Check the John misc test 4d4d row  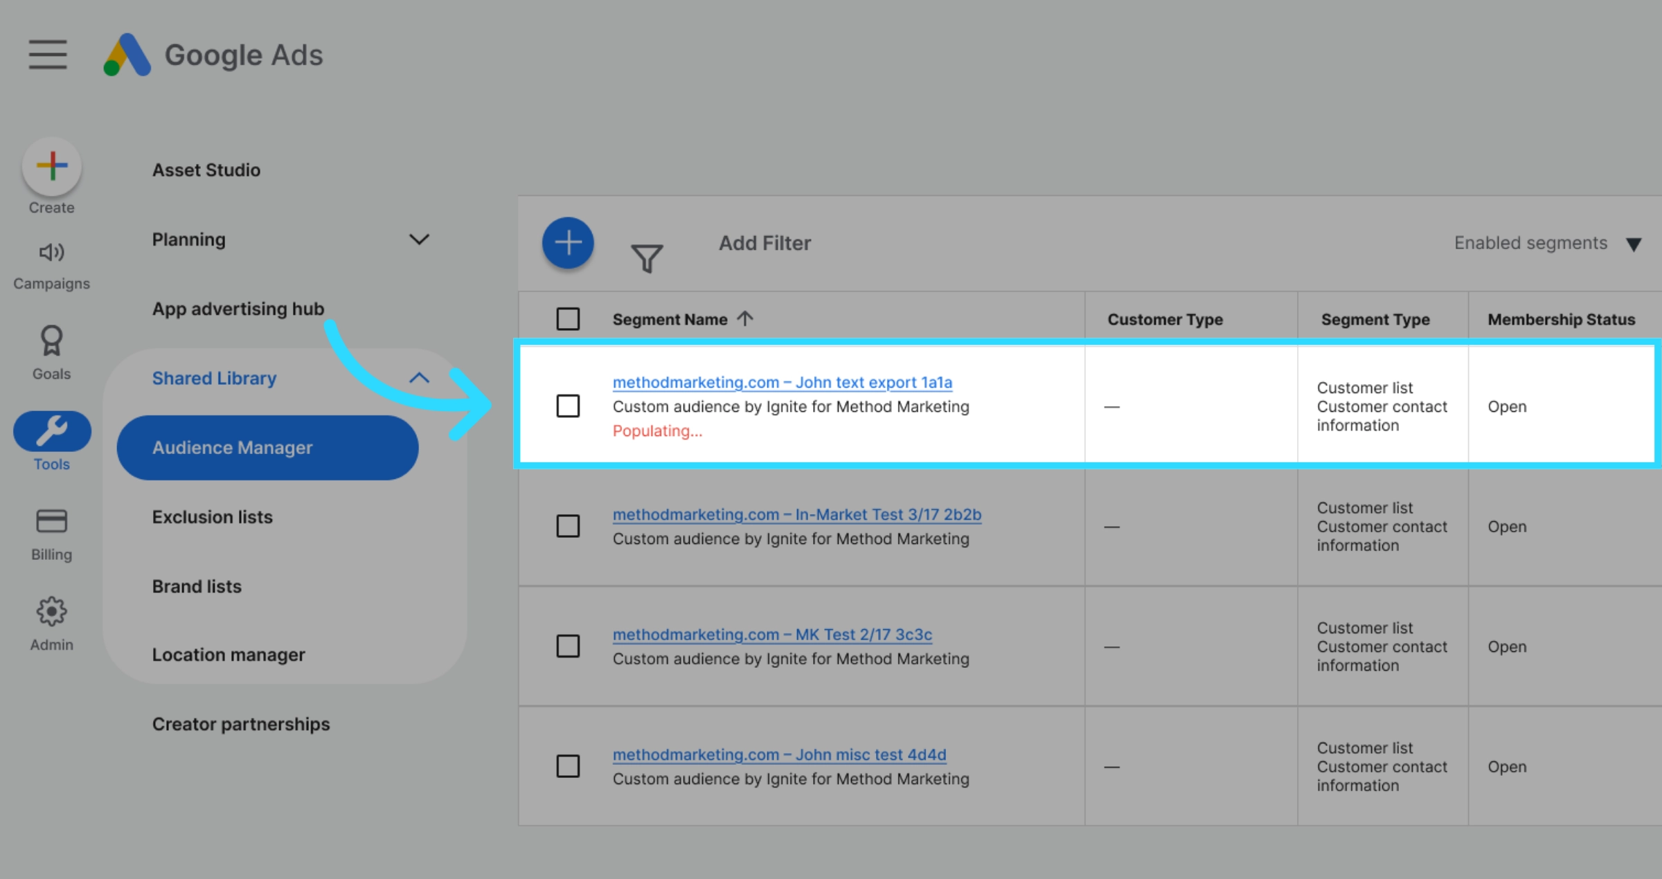click(x=568, y=766)
